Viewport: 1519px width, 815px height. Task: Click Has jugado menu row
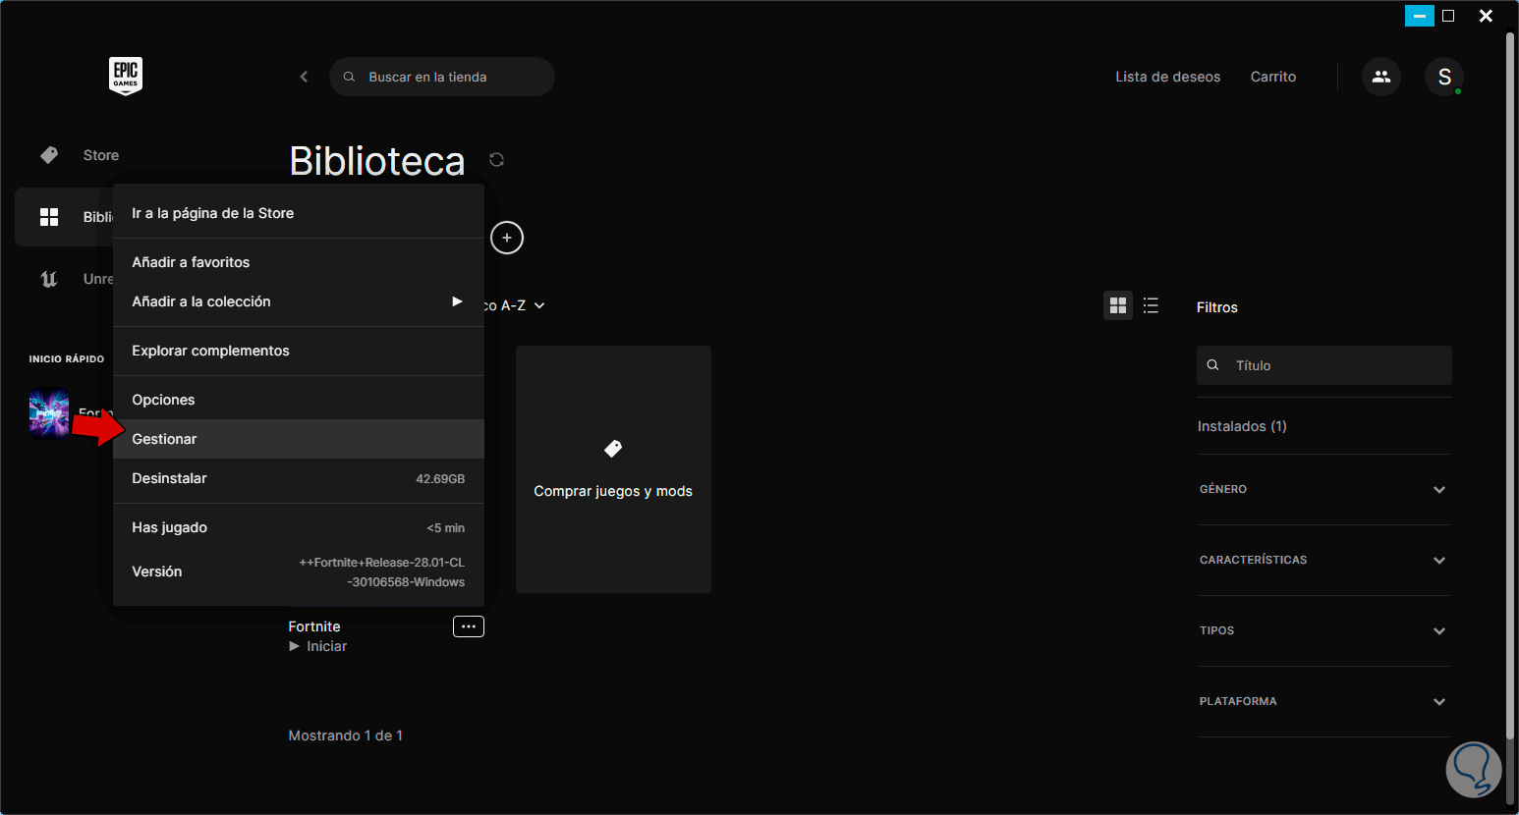coord(299,527)
